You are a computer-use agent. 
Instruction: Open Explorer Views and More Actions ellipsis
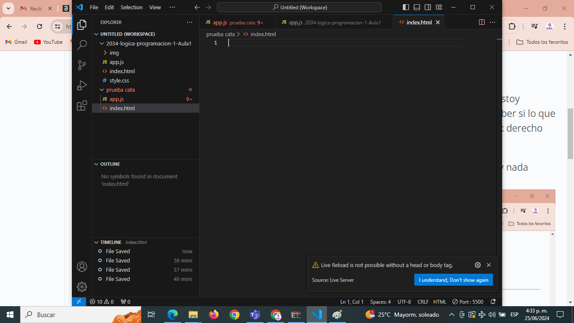[x=190, y=22]
